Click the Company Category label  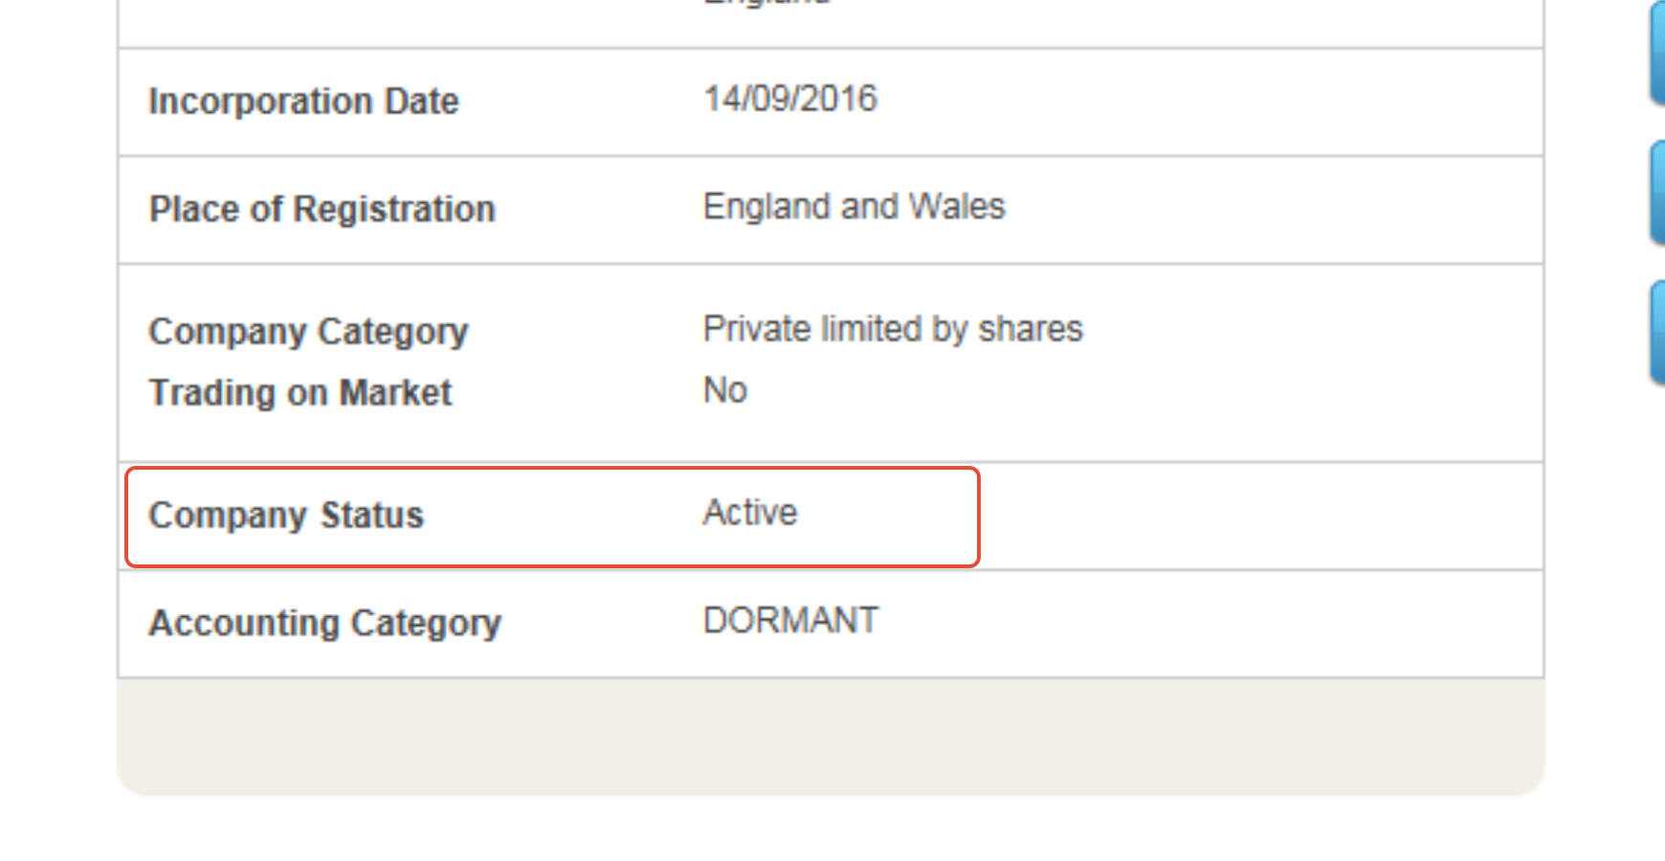(x=308, y=332)
